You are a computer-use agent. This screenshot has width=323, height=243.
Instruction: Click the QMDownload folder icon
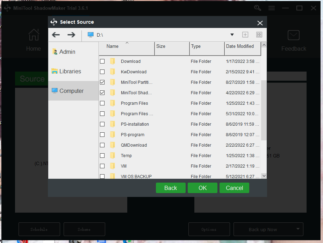[x=112, y=145]
